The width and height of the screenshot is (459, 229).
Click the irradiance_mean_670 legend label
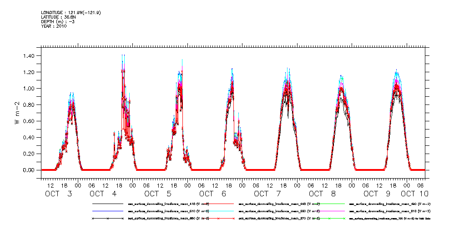click(279, 219)
